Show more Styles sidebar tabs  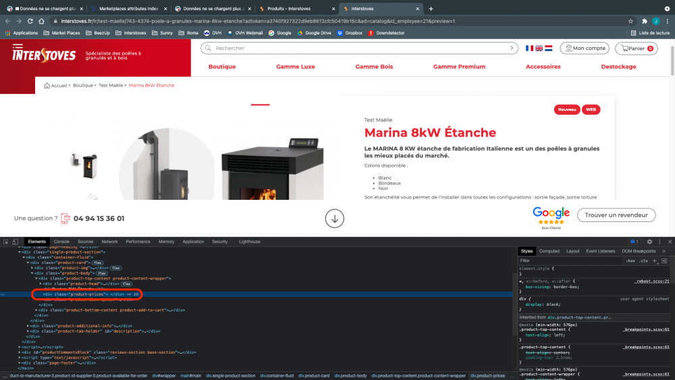tap(664, 251)
